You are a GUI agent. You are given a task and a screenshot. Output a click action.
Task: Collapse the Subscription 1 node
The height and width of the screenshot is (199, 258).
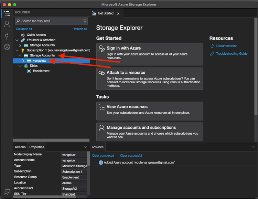click(17, 50)
